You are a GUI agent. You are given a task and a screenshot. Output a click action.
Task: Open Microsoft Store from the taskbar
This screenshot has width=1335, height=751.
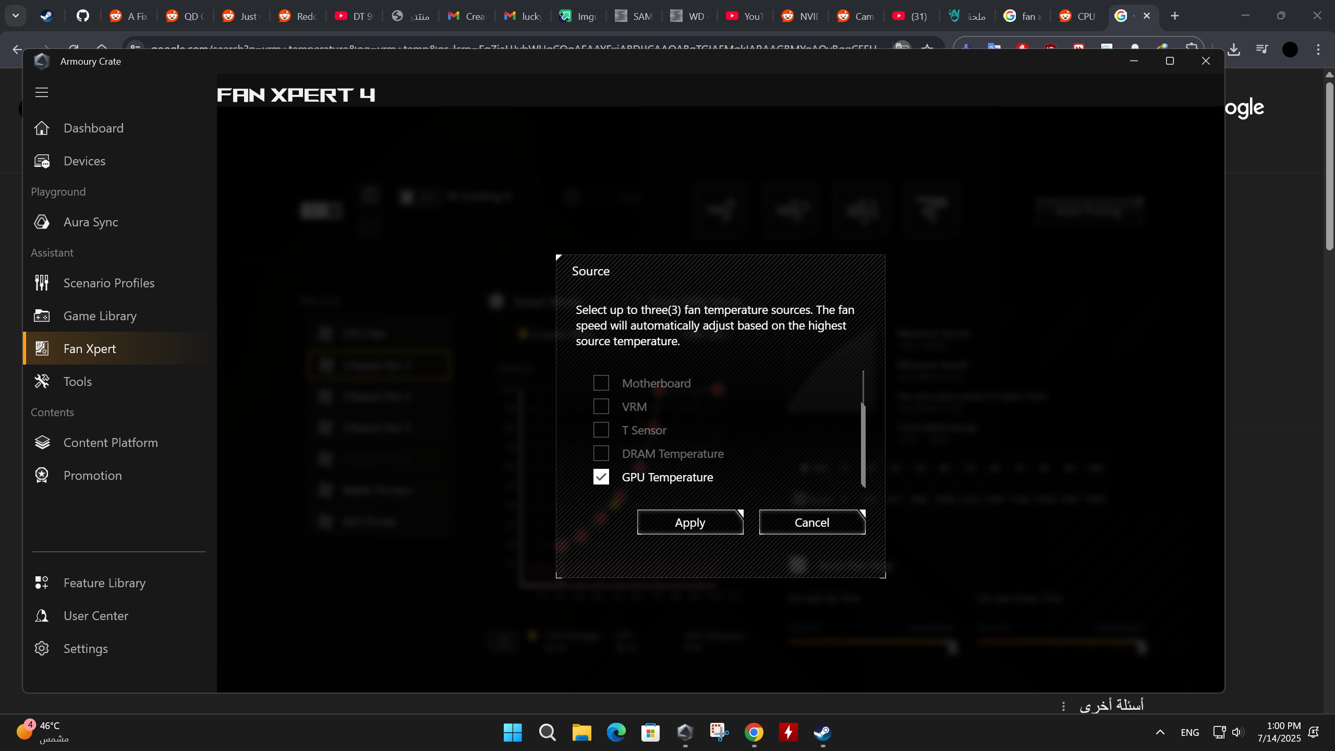click(x=650, y=733)
